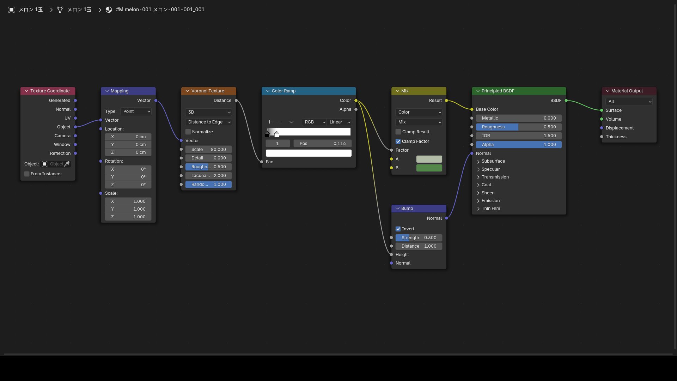Click the Principled BSDF Roughness slider

(x=519, y=127)
